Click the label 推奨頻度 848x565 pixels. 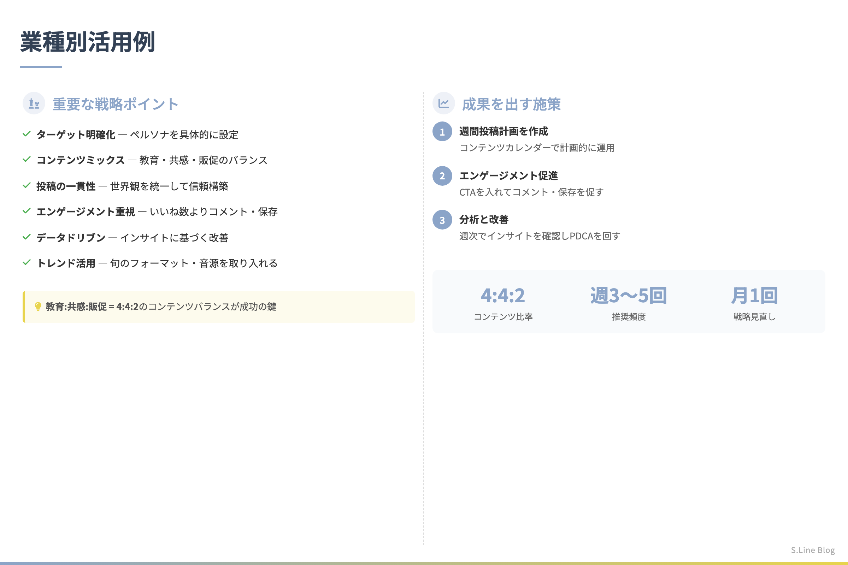click(x=629, y=317)
